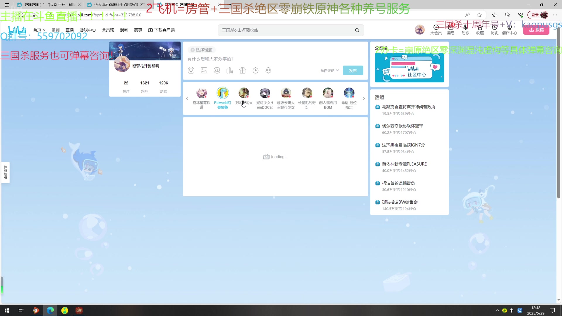Select followed user 命运-冠位指定
562x316 pixels.
(x=349, y=98)
